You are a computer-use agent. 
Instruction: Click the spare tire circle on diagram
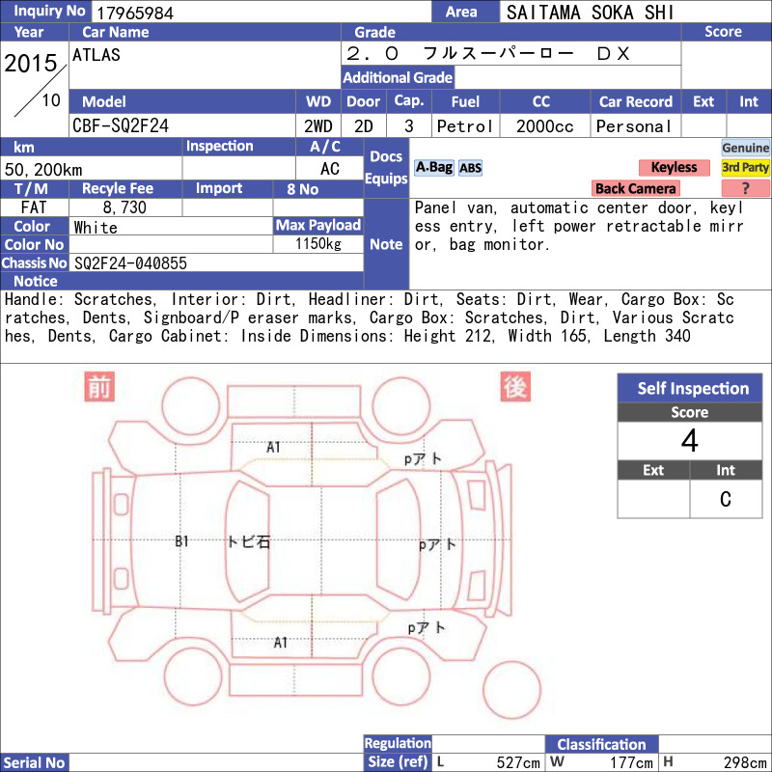pyautogui.click(x=511, y=690)
